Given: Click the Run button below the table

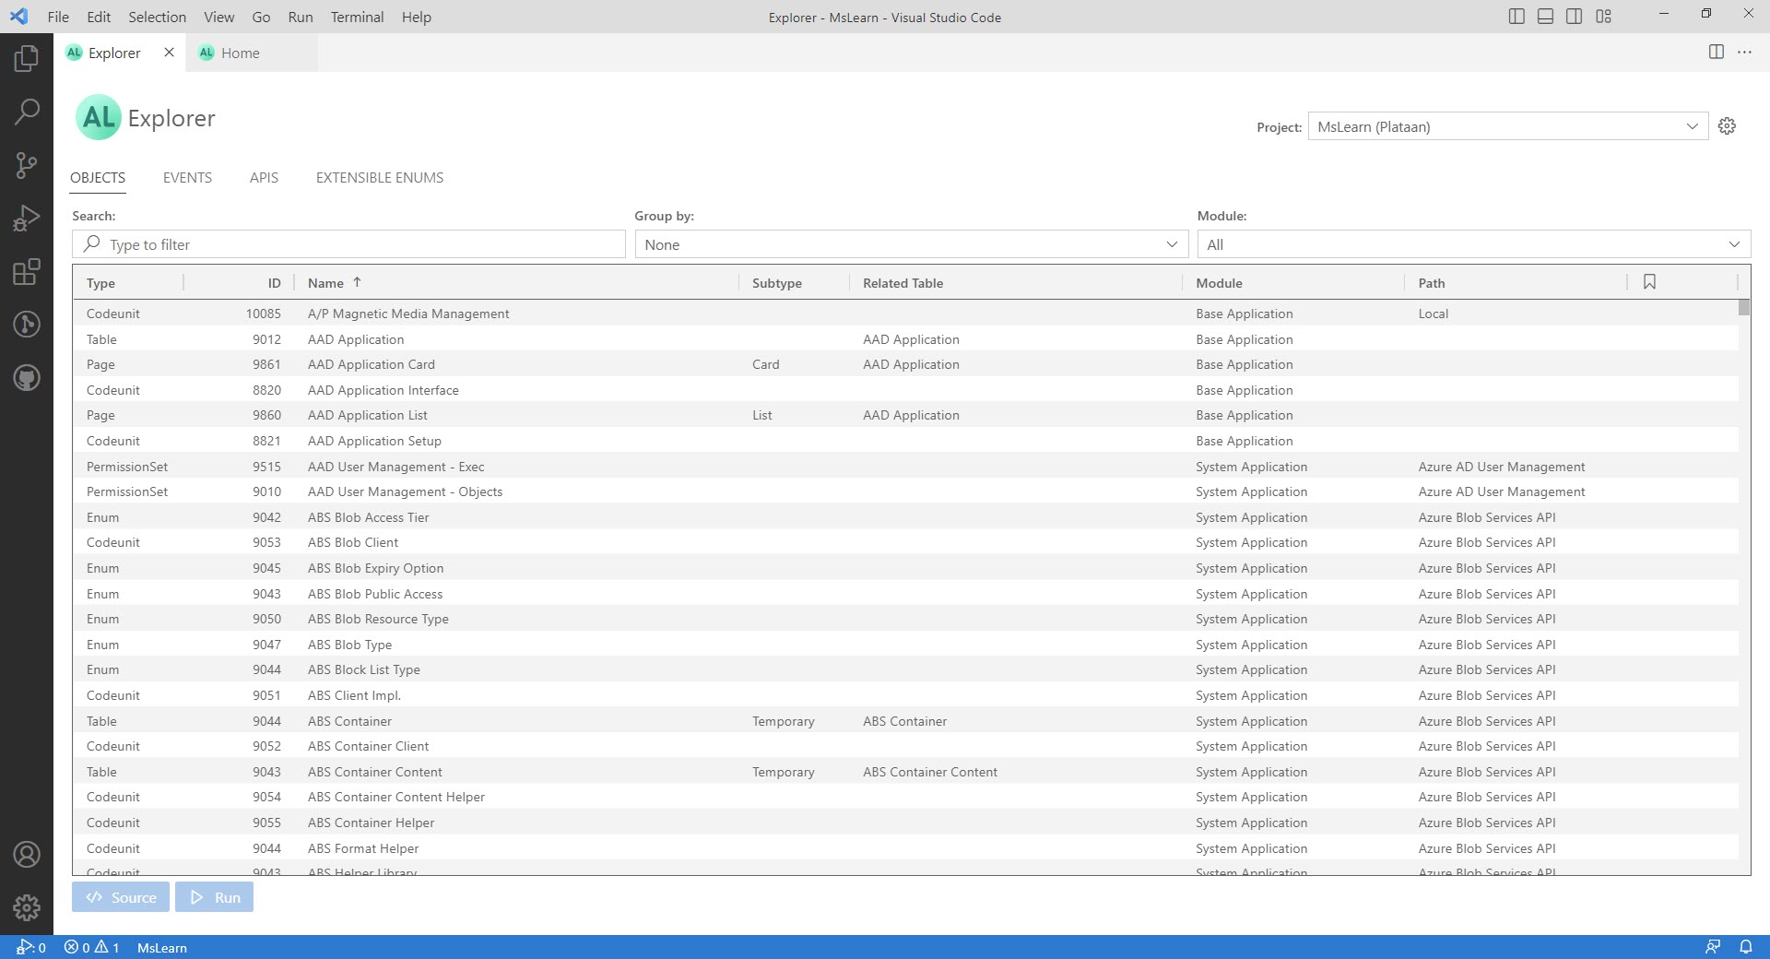Looking at the screenshot, I should click(215, 897).
